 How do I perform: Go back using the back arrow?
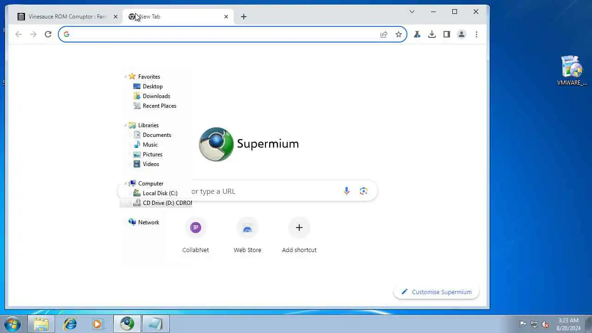[18, 34]
